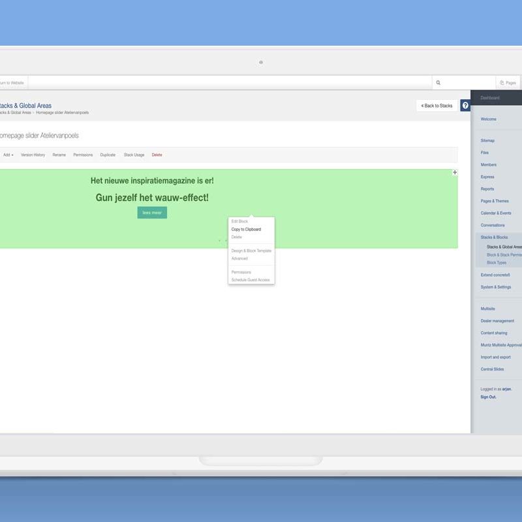522x522 pixels.
Task: Click the Back to Stacks button
Action: [437, 105]
